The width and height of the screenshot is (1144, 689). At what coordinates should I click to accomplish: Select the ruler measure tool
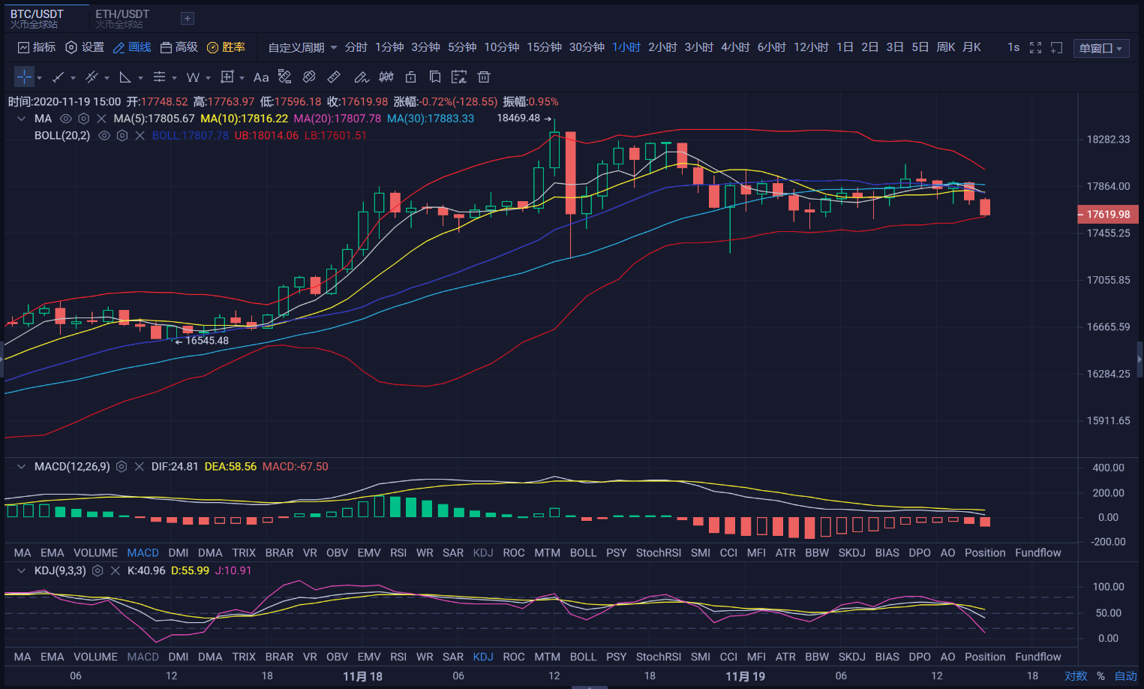click(x=334, y=77)
